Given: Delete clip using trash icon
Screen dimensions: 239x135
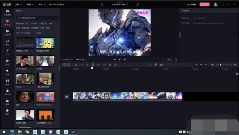Looking at the screenshot, I should (x=87, y=65).
